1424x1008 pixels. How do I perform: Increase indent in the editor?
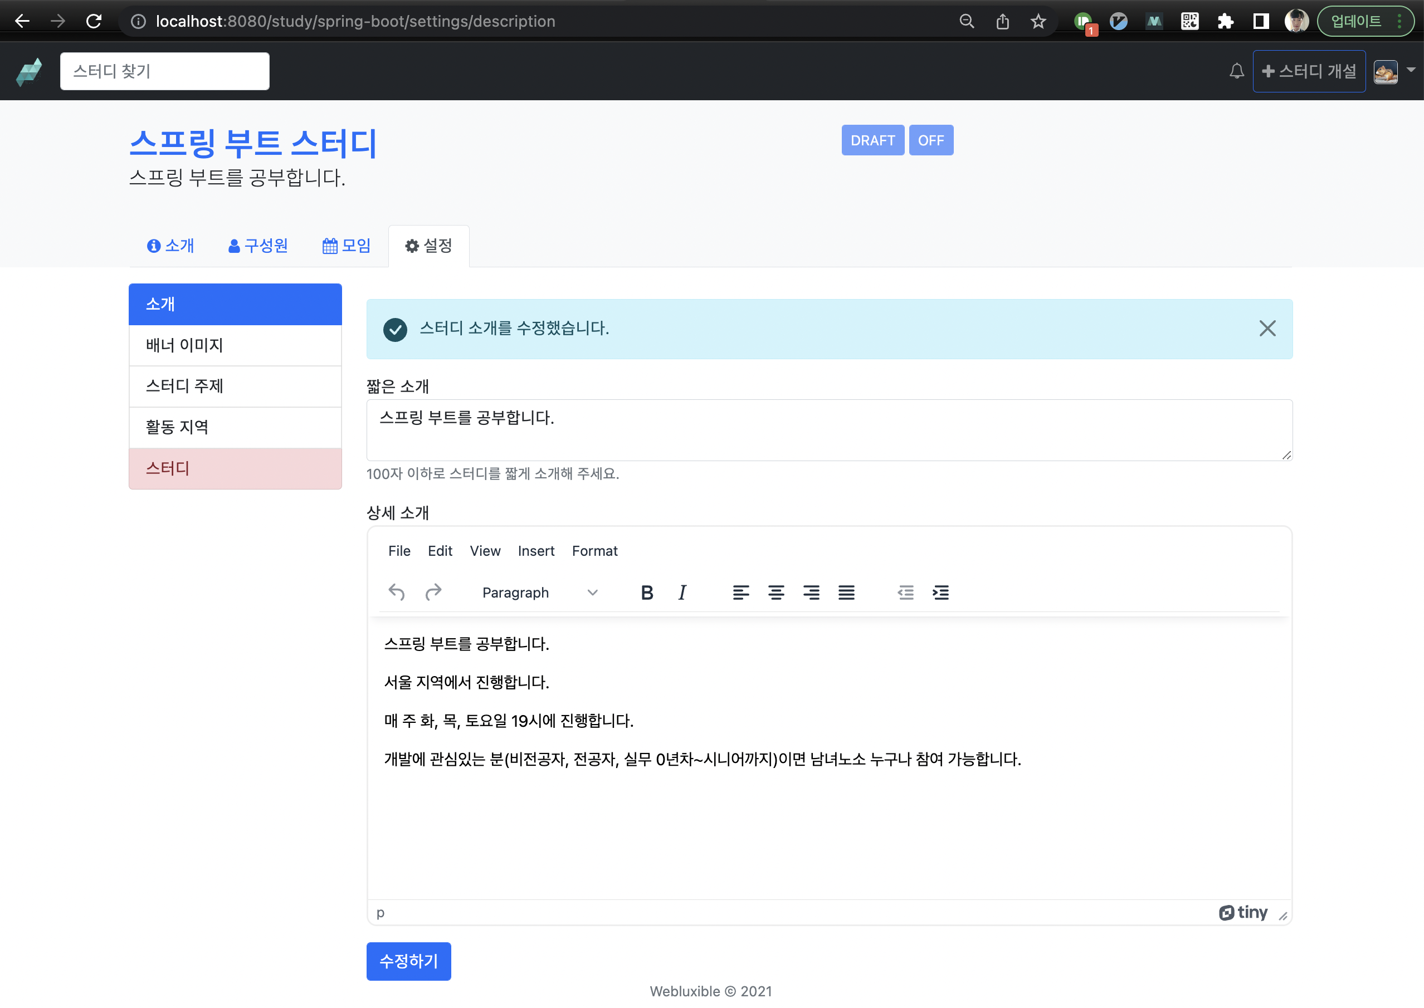(940, 593)
